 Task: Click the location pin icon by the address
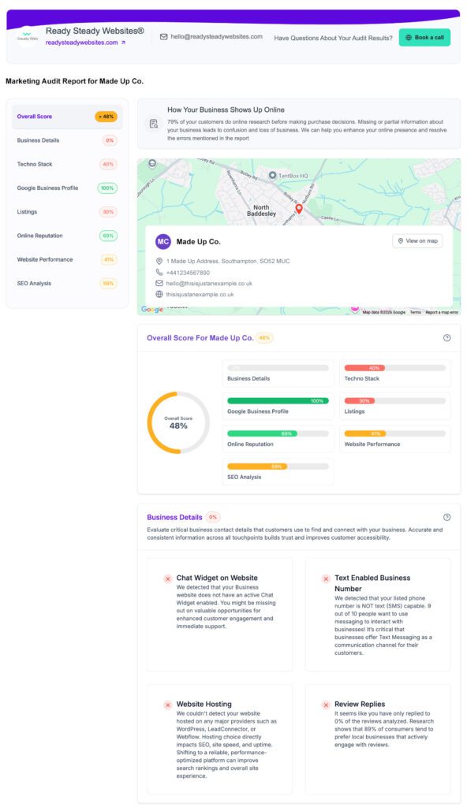(x=159, y=262)
